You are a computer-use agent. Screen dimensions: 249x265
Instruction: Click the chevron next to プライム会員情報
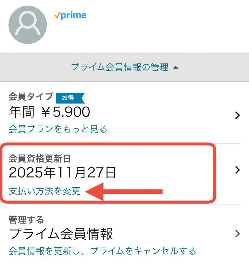point(237,234)
